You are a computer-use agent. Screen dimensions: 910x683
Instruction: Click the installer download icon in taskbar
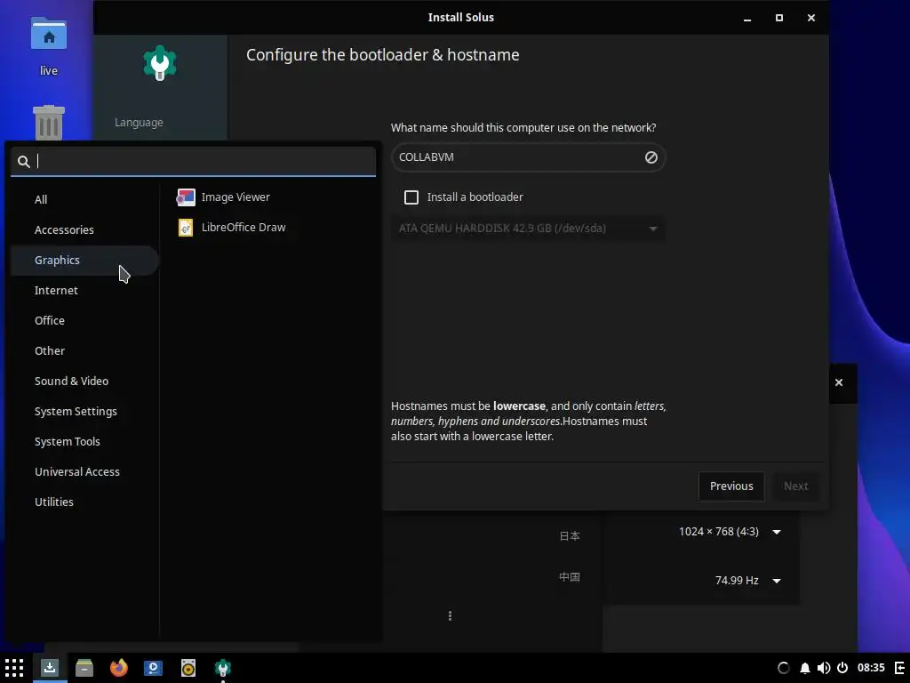pyautogui.click(x=50, y=667)
